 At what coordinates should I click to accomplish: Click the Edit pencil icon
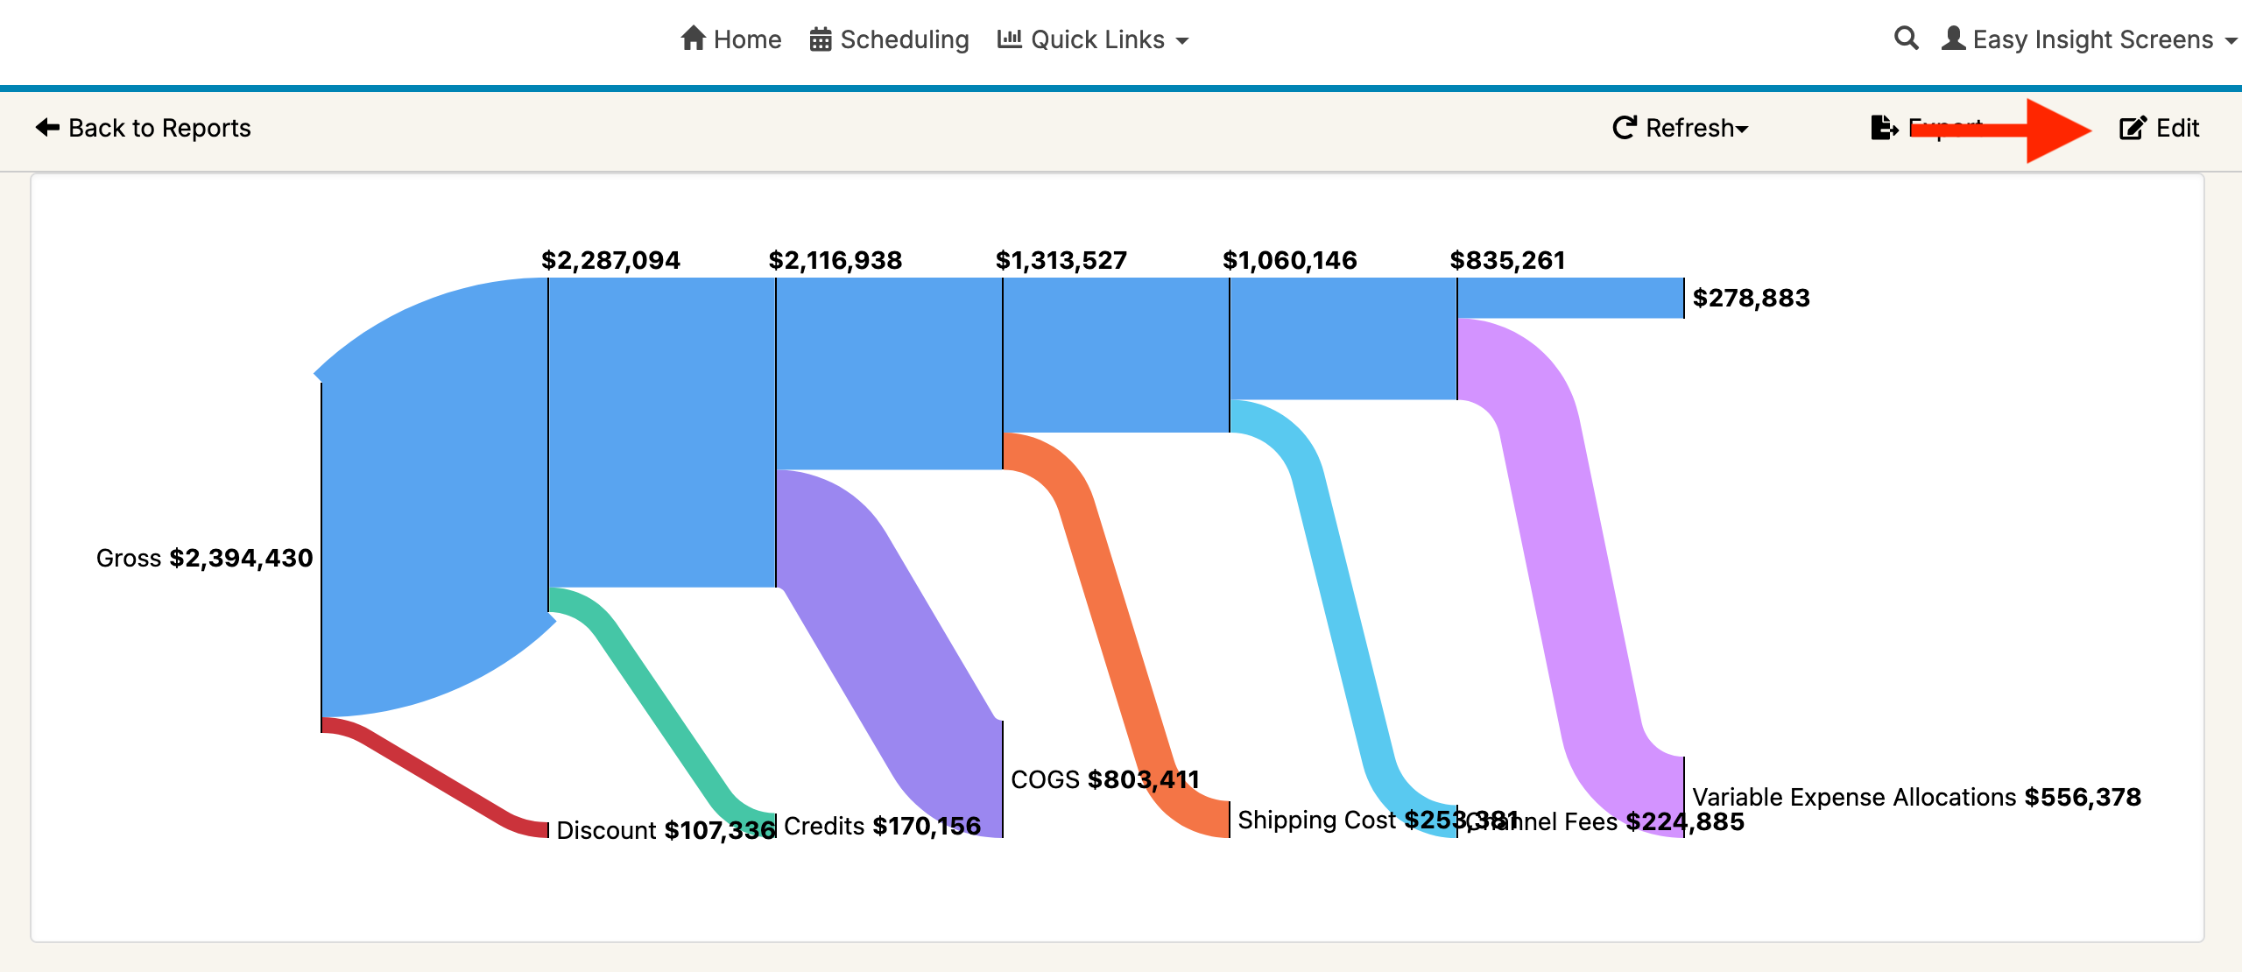pyautogui.click(x=2133, y=128)
